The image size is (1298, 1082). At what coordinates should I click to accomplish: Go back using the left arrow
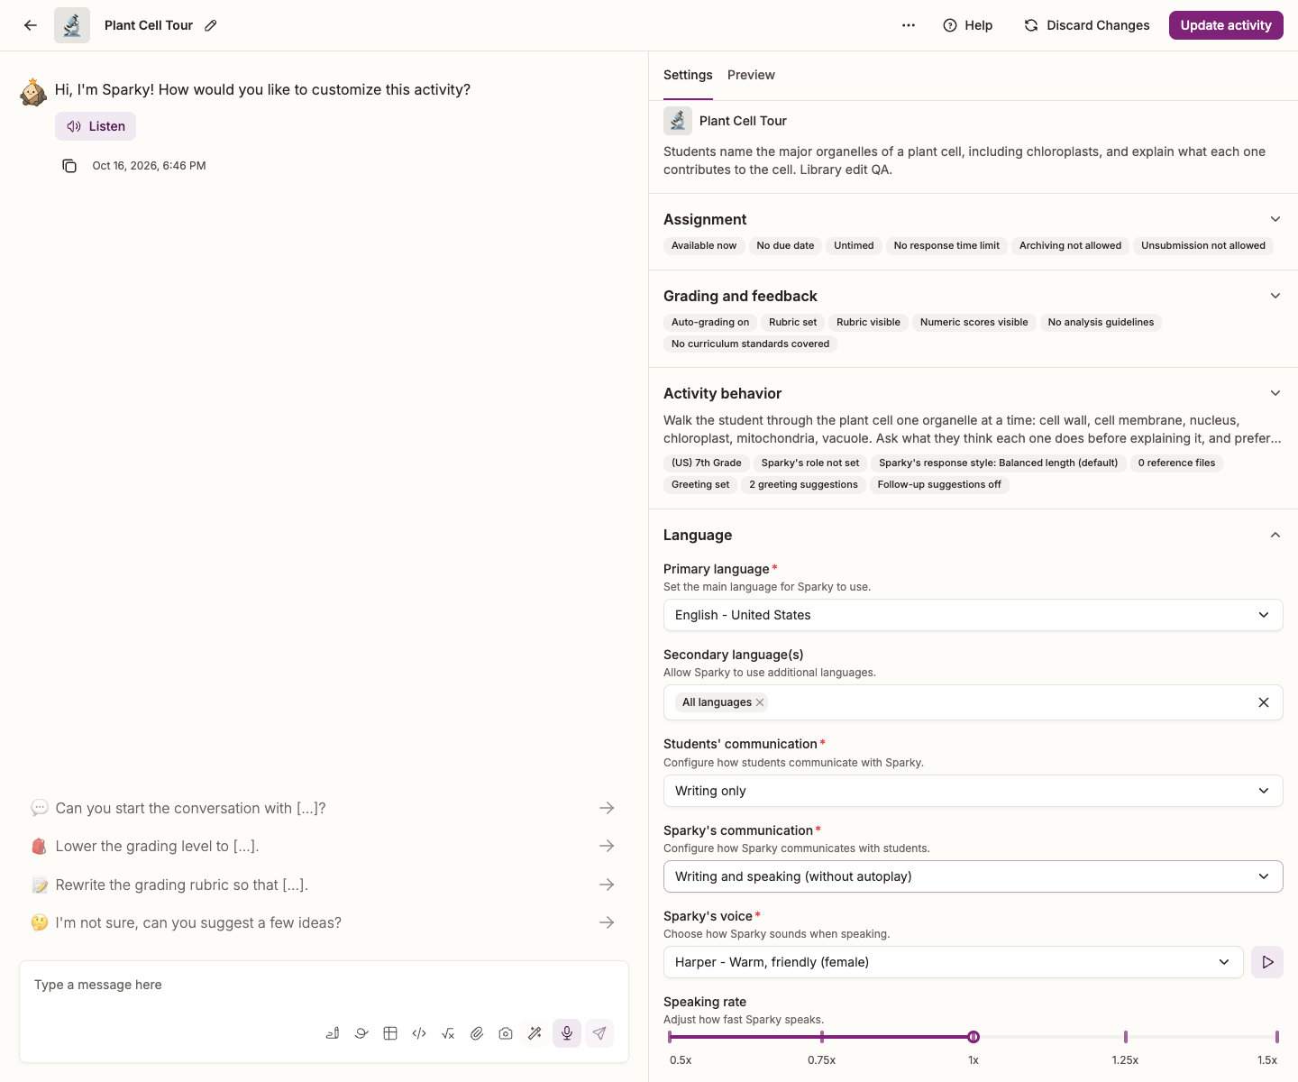pyautogui.click(x=31, y=25)
